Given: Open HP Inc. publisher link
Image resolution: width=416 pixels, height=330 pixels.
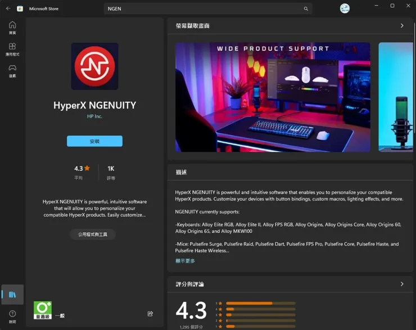Looking at the screenshot, I should pyautogui.click(x=94, y=116).
